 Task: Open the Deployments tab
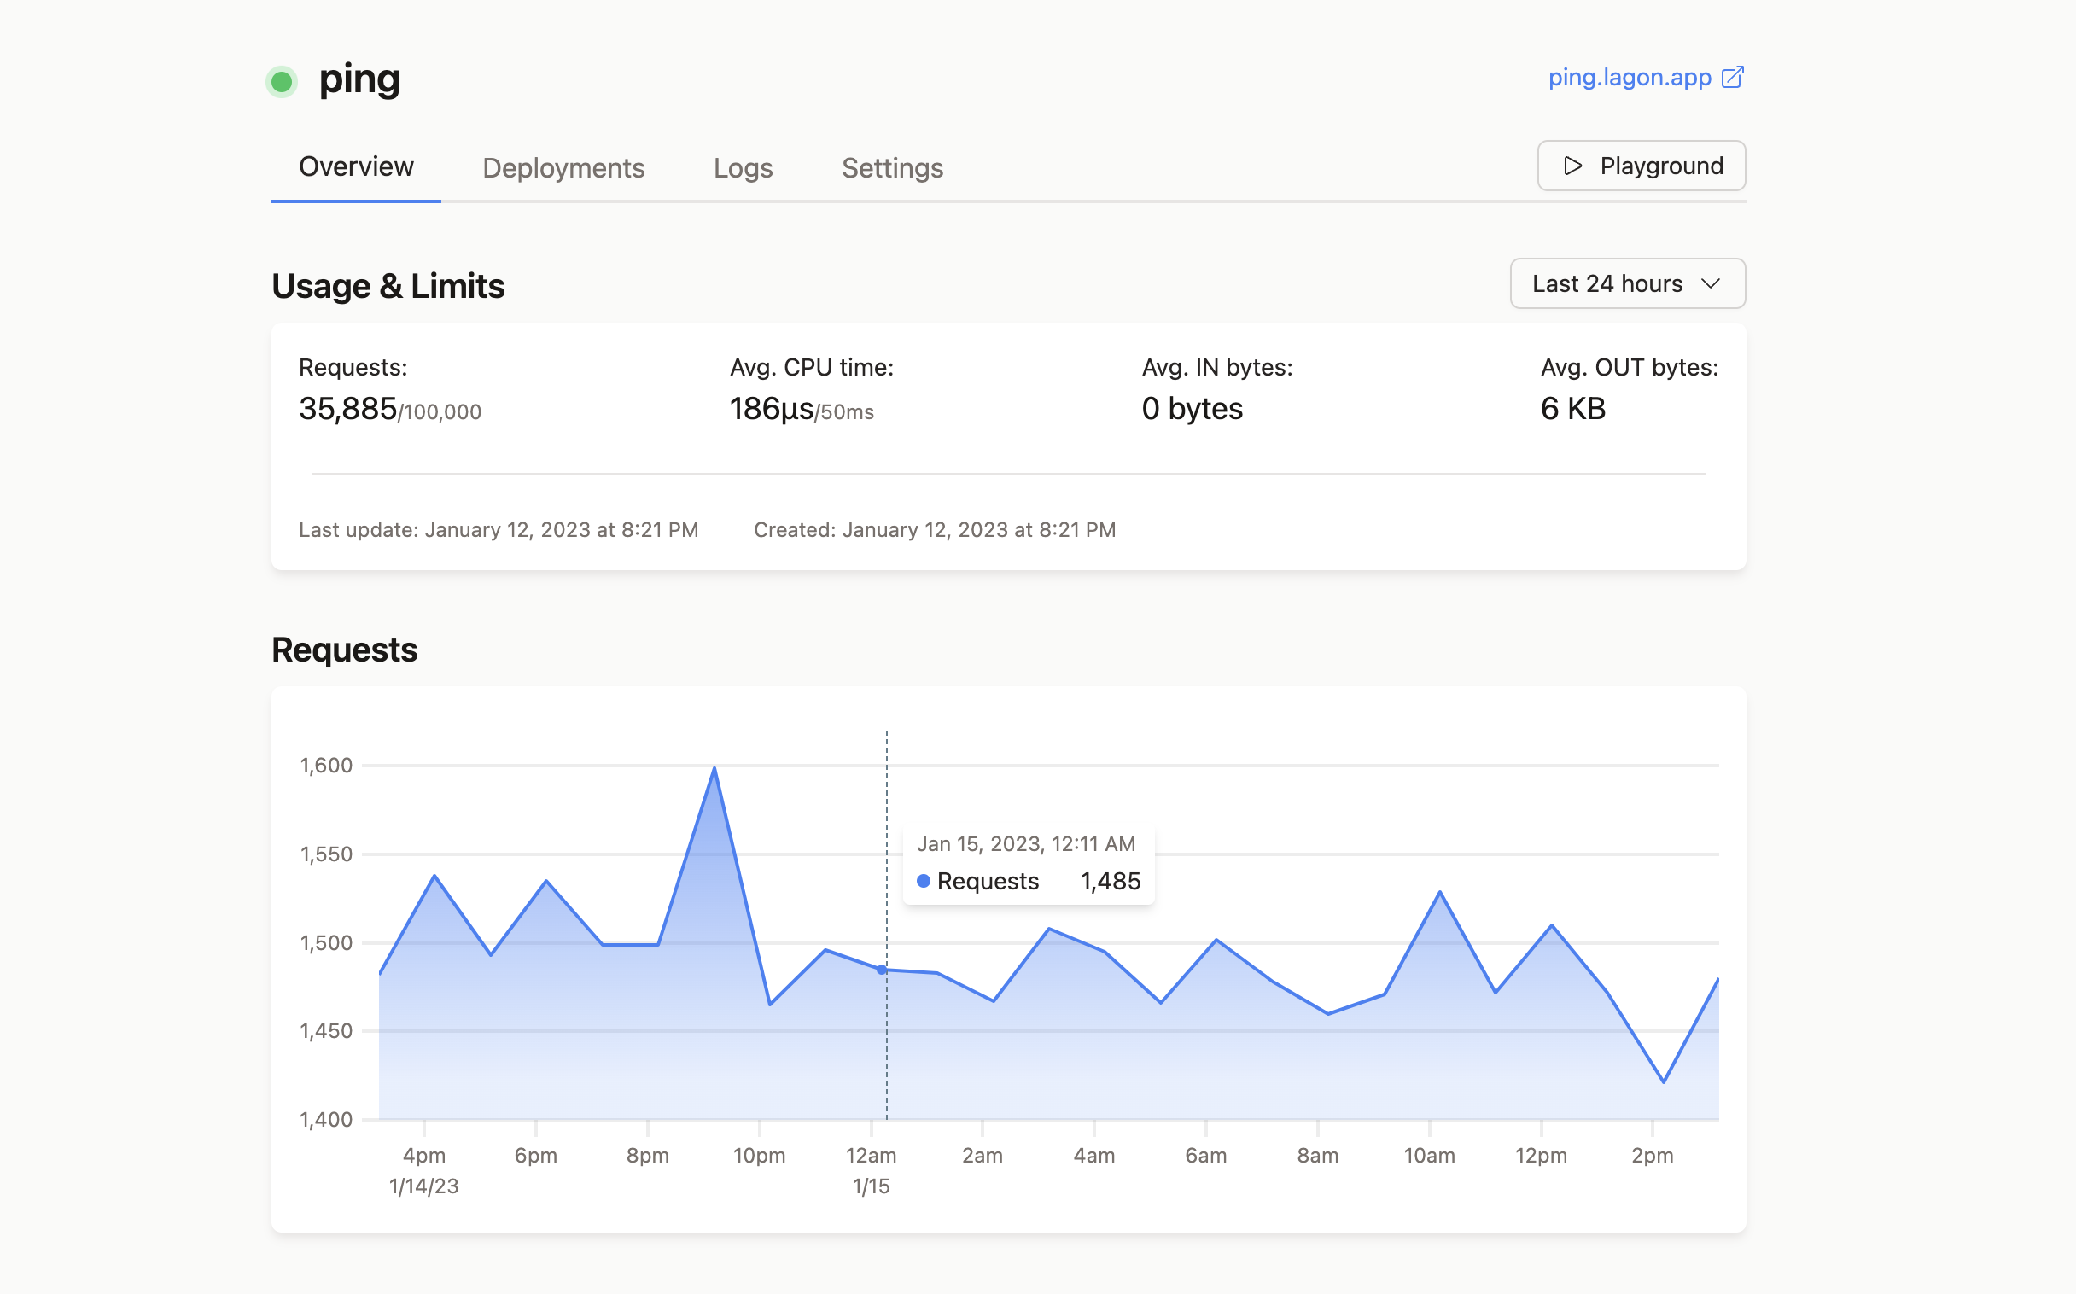563,169
